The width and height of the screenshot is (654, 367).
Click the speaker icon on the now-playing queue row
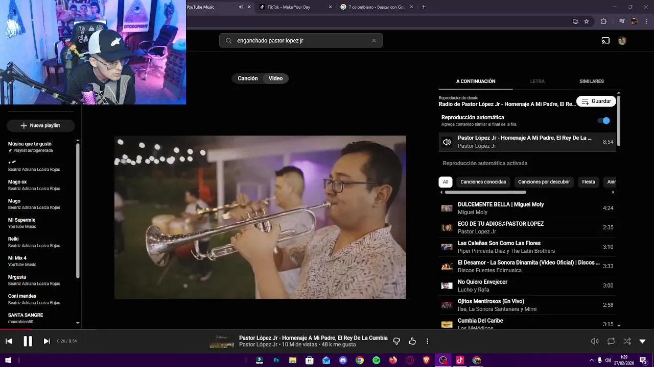(x=447, y=142)
